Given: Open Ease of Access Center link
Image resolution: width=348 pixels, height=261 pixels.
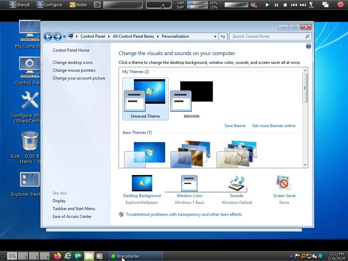Looking at the screenshot, I should pyautogui.click(x=72, y=216).
